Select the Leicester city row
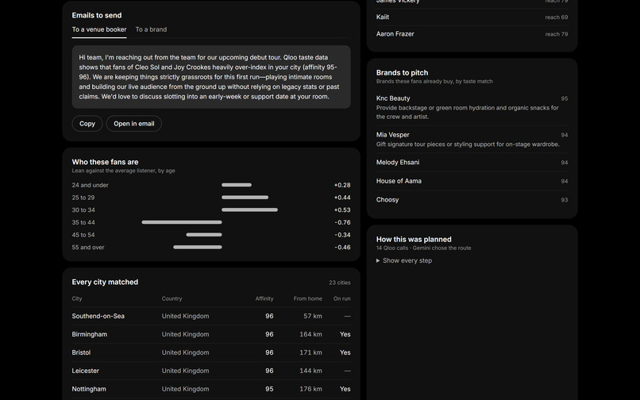640x400 pixels. coord(211,371)
